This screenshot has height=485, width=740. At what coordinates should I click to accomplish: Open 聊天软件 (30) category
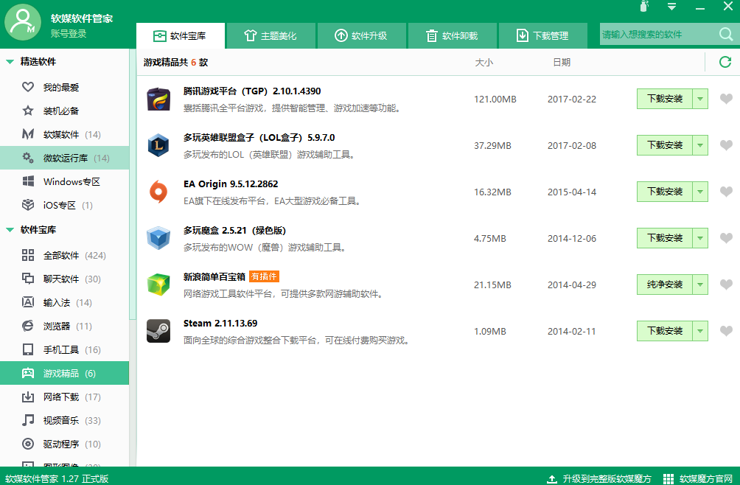(x=65, y=279)
